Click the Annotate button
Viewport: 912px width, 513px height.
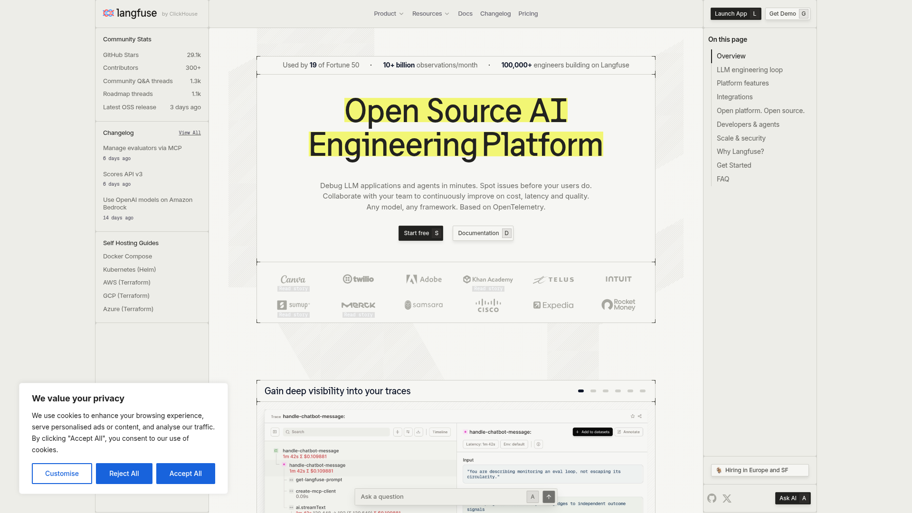628,432
